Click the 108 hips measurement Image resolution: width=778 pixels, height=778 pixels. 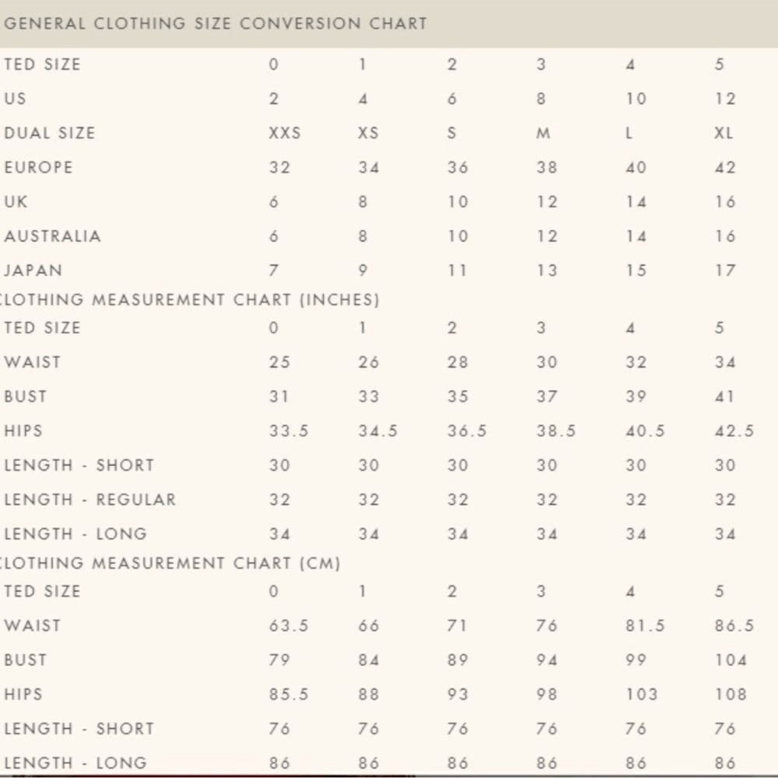[x=731, y=694]
